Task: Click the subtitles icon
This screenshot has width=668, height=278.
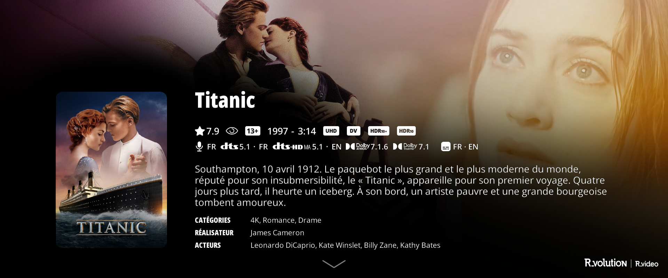Action: 446,147
